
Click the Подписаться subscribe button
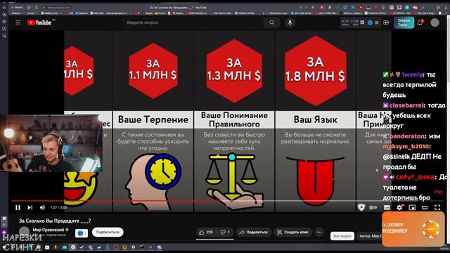(108, 232)
